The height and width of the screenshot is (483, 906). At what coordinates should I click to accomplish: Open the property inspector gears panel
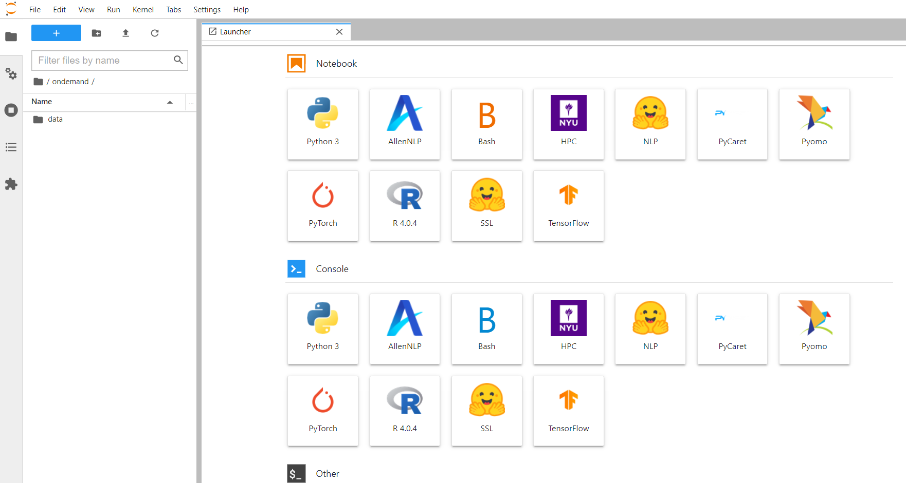[x=11, y=73]
